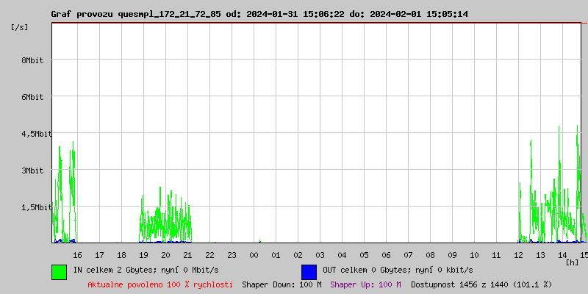
Task: Click the 6Mbit y-axis label
Action: (x=32, y=97)
